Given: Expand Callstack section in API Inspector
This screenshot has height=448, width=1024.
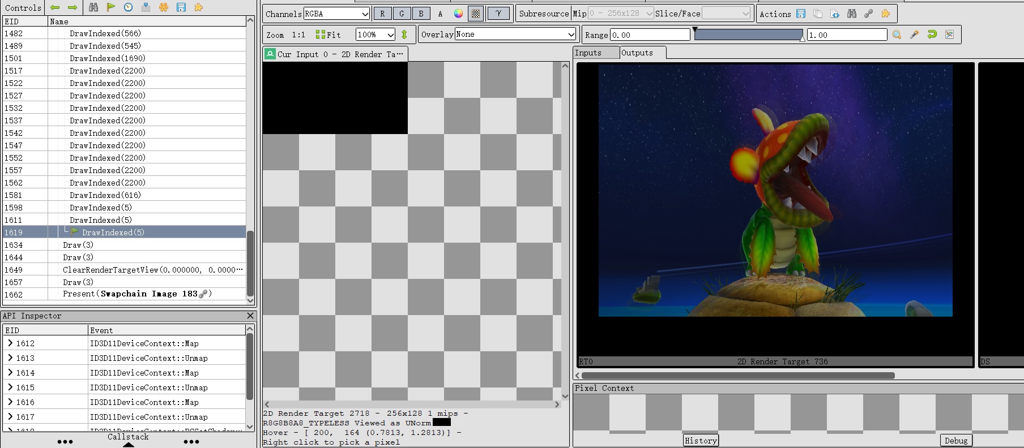Looking at the screenshot, I should (129, 441).
